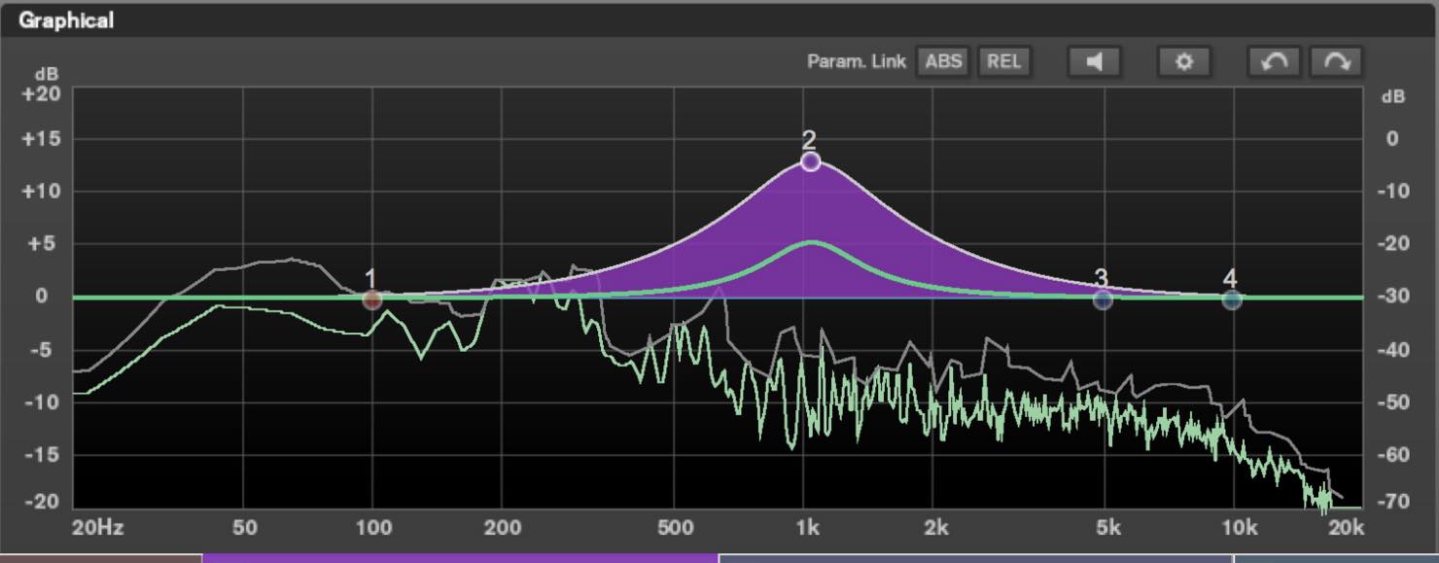Undo last EQ change arrow

click(1274, 62)
